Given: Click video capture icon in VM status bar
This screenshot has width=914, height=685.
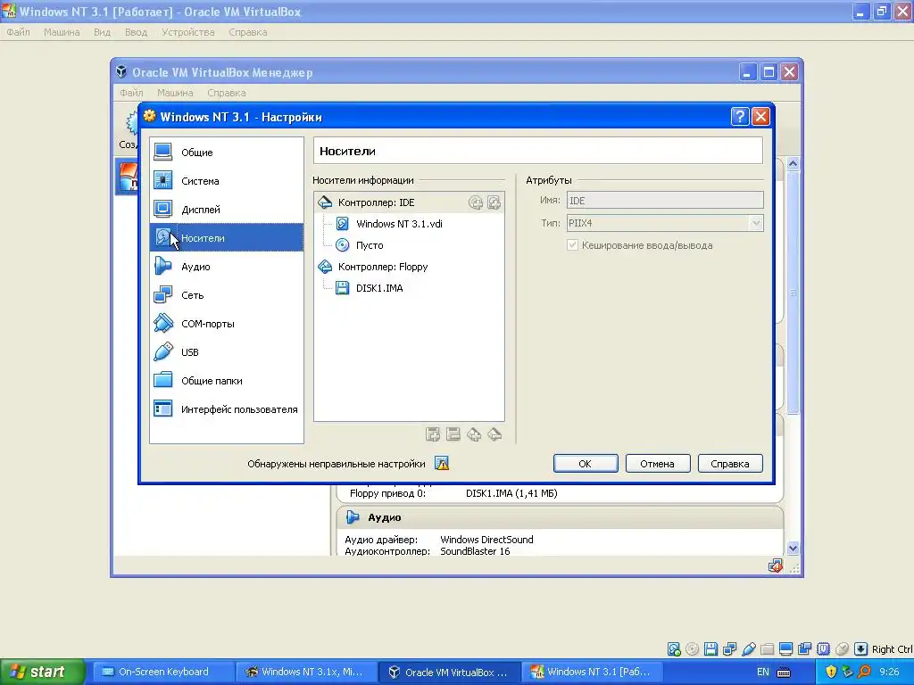Looking at the screenshot, I should click(x=804, y=649).
